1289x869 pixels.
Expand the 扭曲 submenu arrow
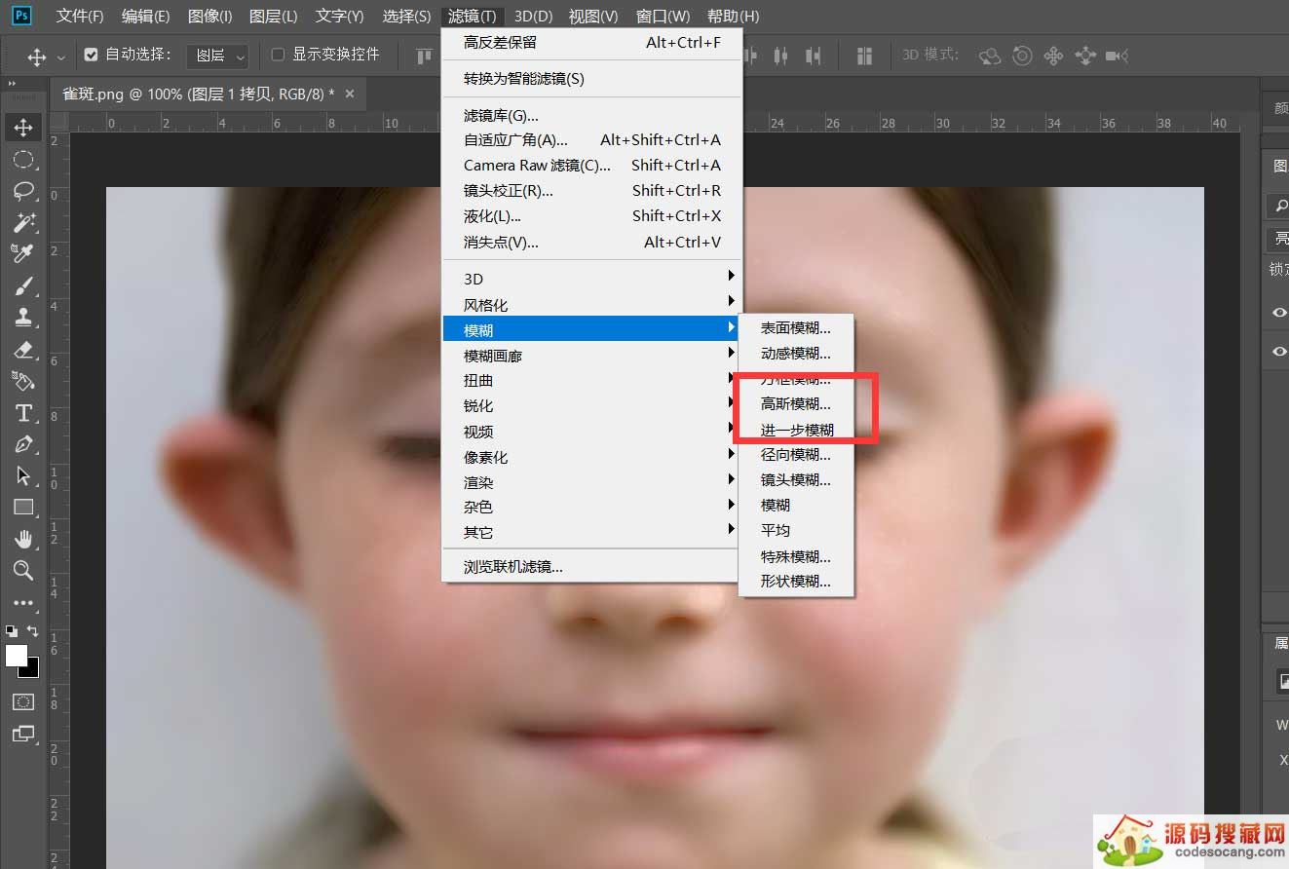(731, 378)
